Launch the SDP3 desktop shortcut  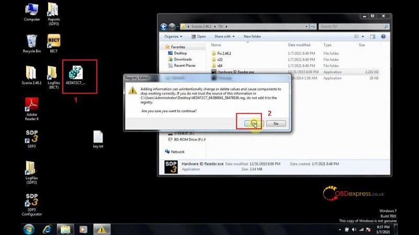(x=31, y=139)
